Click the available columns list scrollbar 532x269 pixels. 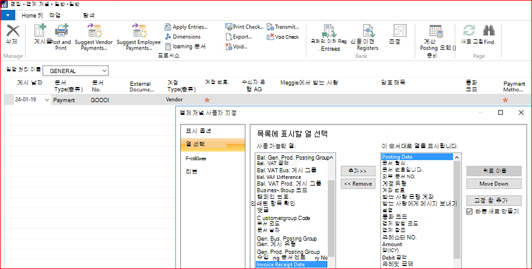[x=331, y=217]
